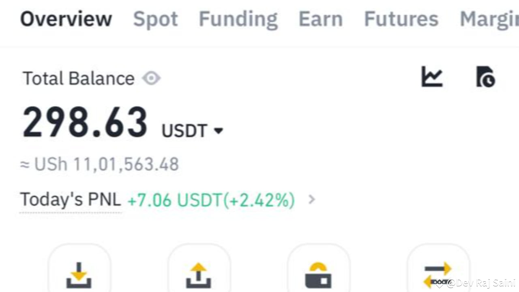Click the Withdraw upload arrow icon
Viewport: 519px width, 292px height.
pyautogui.click(x=199, y=275)
